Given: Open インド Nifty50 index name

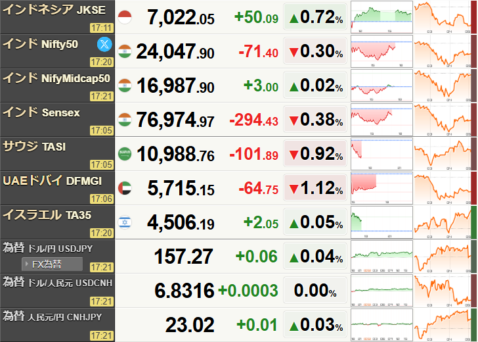Looking at the screenshot, I should pyautogui.click(x=40, y=44).
